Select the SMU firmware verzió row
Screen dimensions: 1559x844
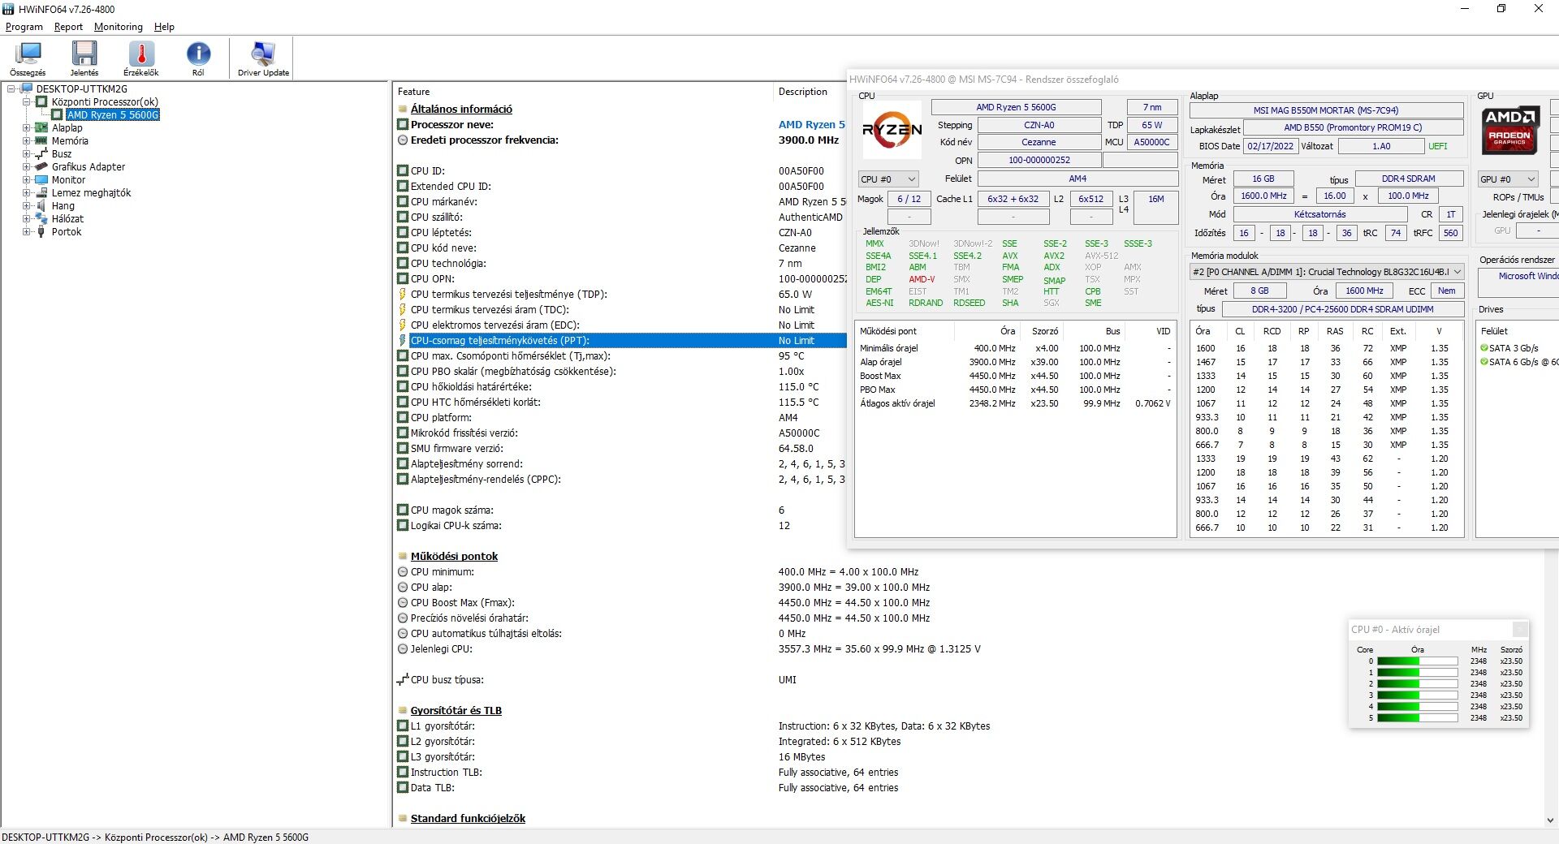pyautogui.click(x=620, y=448)
